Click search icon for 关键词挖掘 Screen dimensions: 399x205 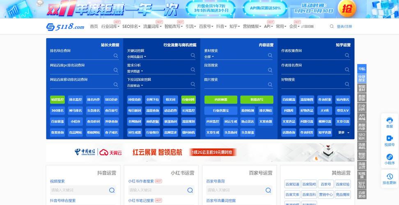193,55
